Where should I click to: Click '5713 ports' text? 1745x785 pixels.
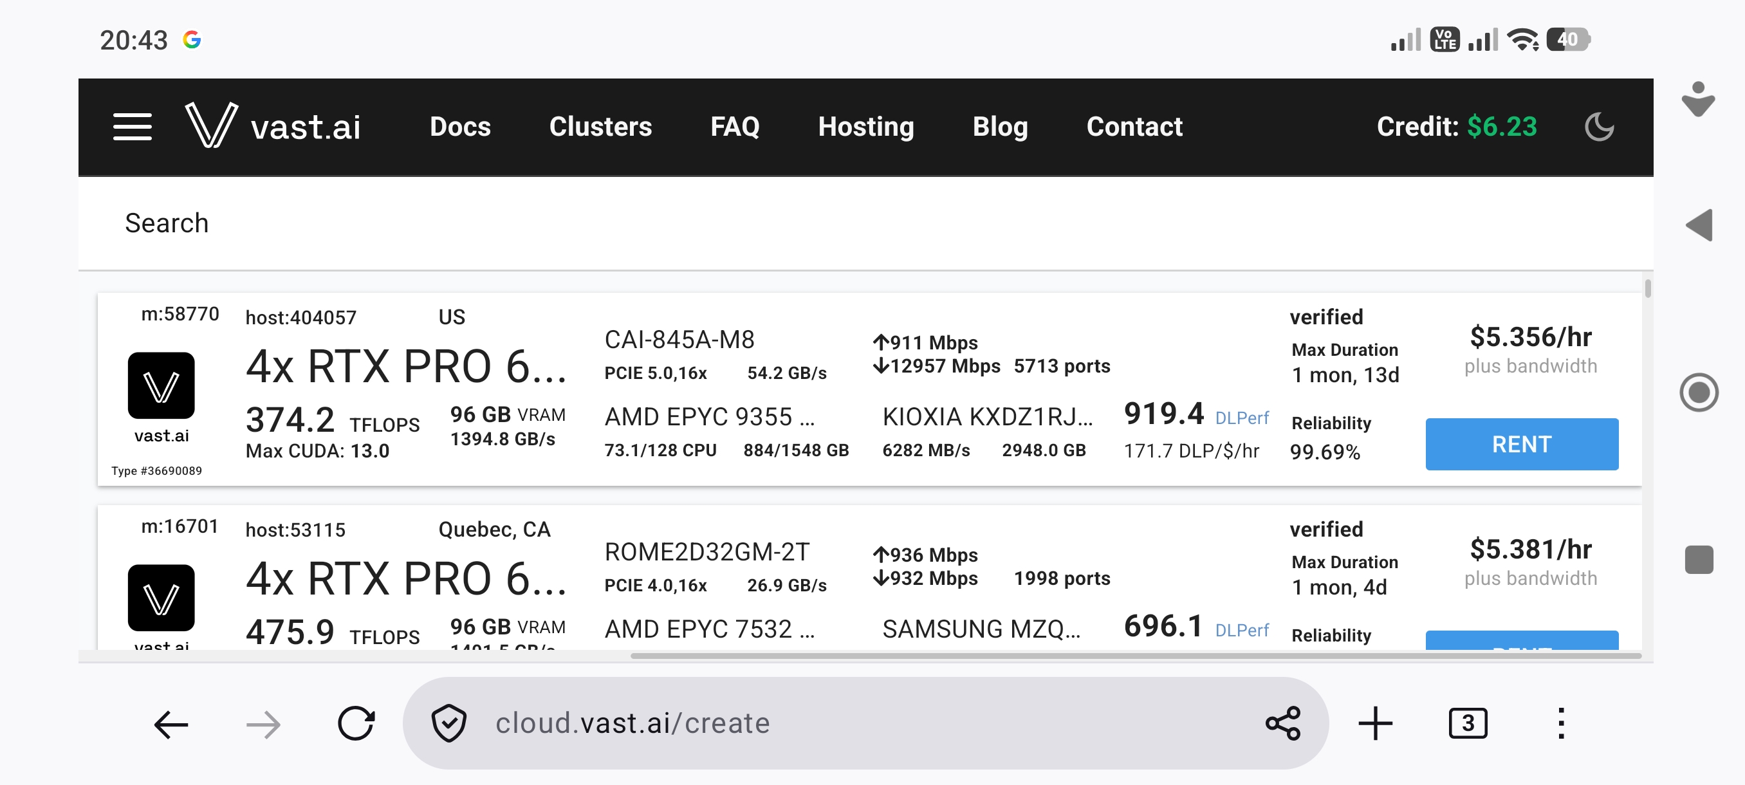[x=1062, y=365]
